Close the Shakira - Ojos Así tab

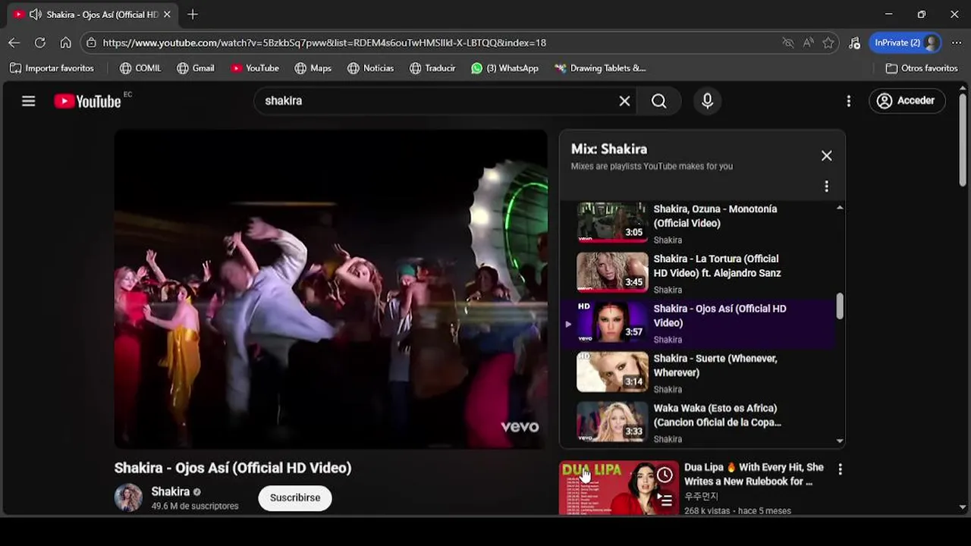pos(167,14)
